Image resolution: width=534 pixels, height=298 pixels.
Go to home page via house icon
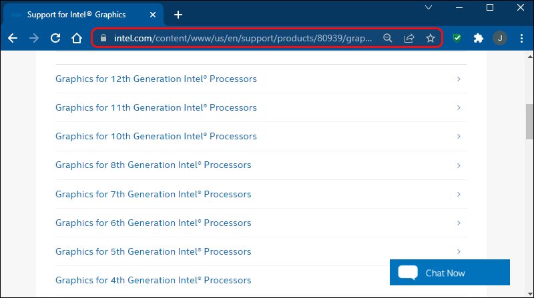coord(77,38)
